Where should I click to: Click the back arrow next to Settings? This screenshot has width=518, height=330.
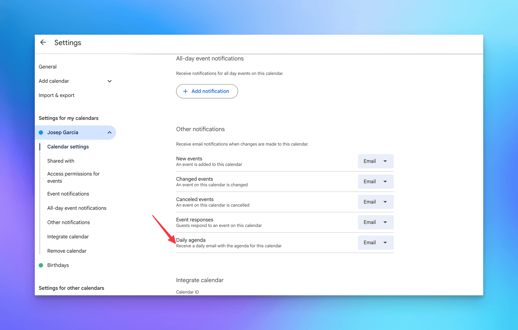point(43,42)
